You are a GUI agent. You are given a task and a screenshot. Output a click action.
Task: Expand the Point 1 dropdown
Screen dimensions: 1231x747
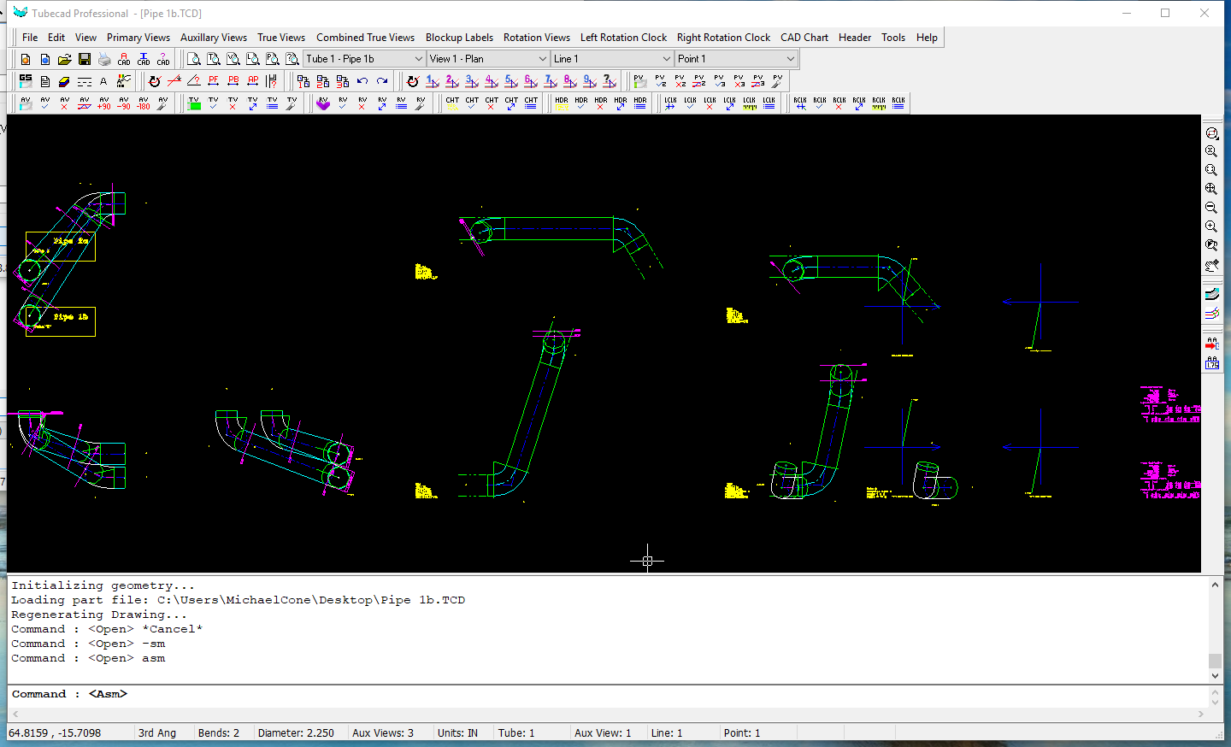click(790, 59)
